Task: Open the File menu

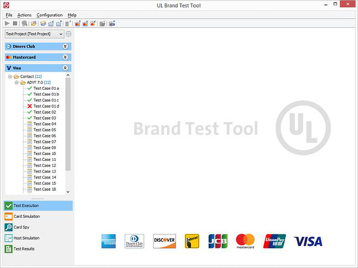Action: click(x=9, y=15)
